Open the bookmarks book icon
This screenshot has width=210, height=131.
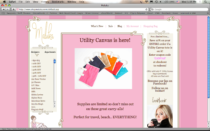(3, 13)
